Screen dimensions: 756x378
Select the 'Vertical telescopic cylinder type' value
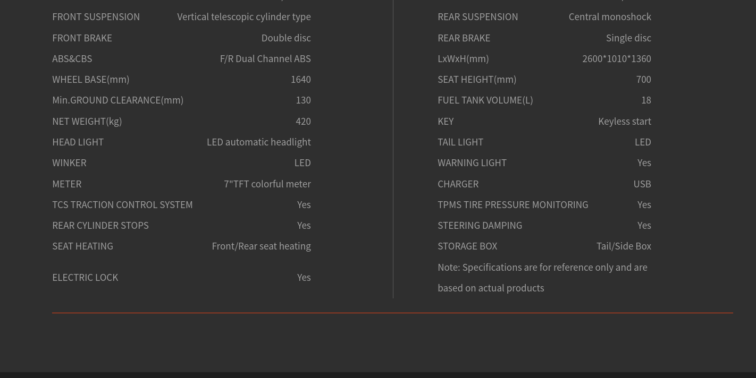pos(244,17)
